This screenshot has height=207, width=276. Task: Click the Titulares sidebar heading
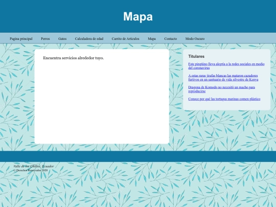pos(196,56)
